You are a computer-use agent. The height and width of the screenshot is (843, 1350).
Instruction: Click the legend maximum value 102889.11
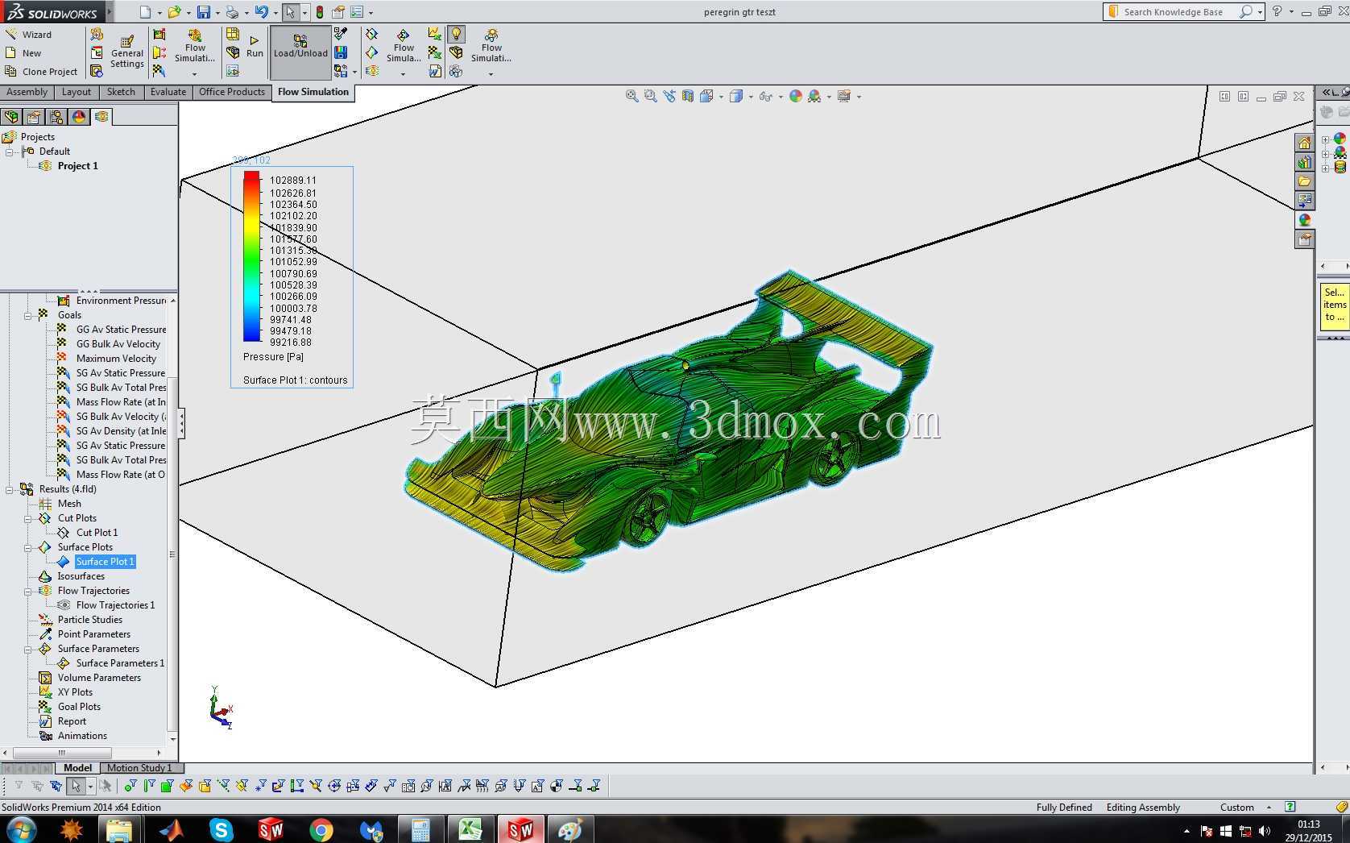coord(293,181)
